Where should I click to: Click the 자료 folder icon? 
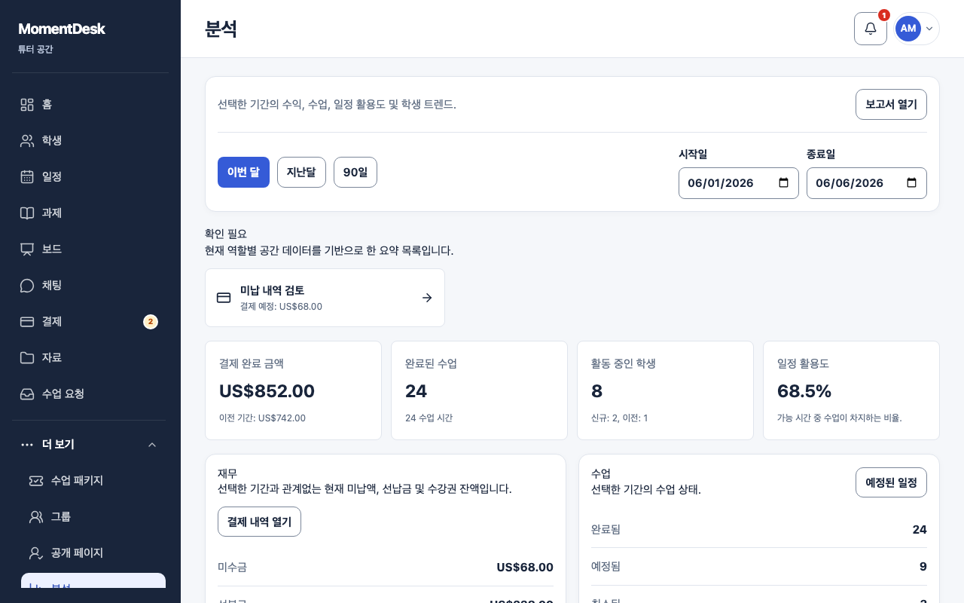pos(27,358)
